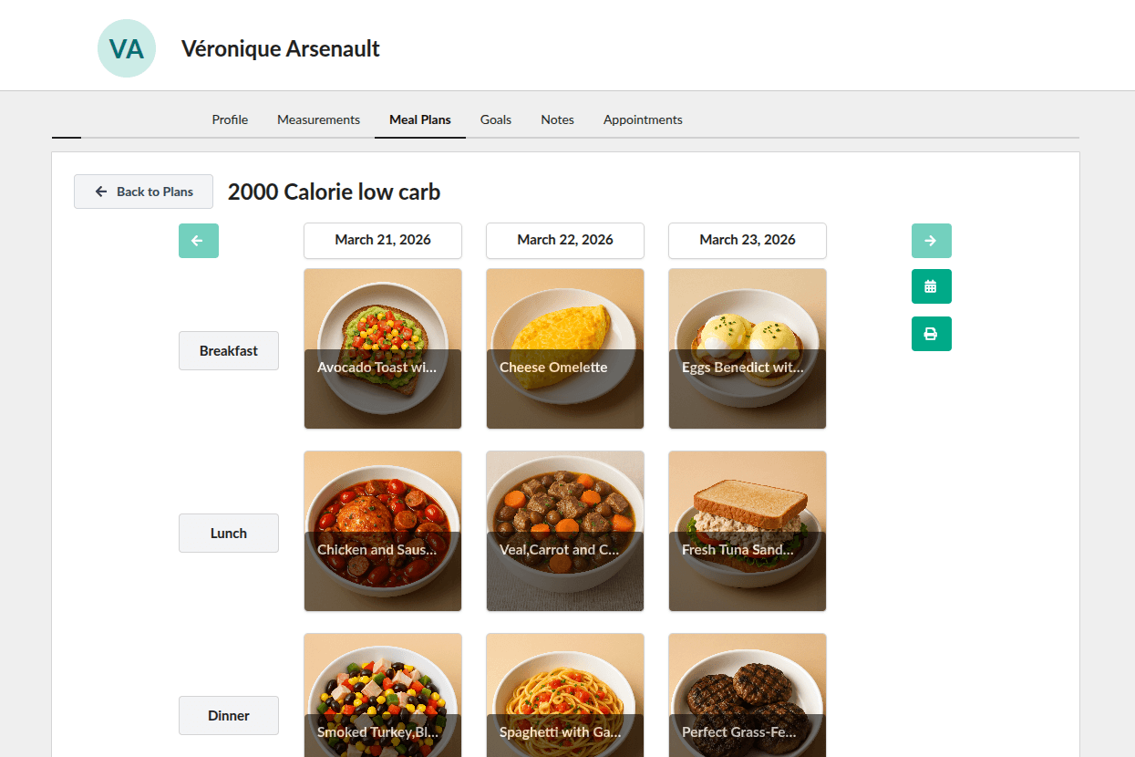View the Veal, Carrot and Celery lunch meal
Image resolution: width=1135 pixels, height=757 pixels.
(x=564, y=531)
